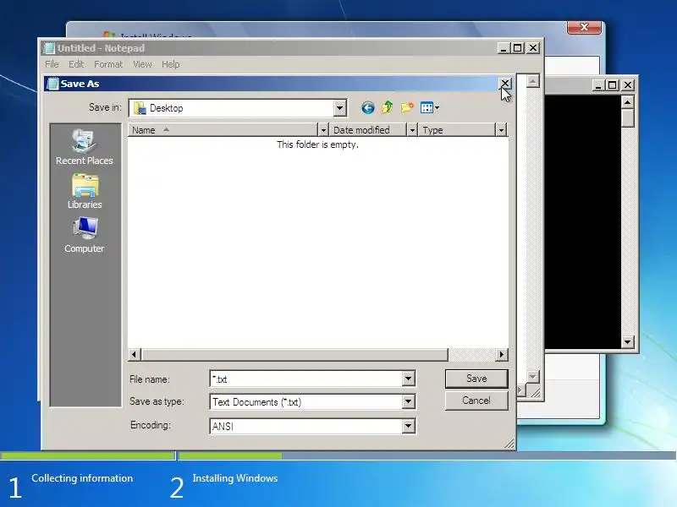Open Notepad's Help menu

coord(171,64)
